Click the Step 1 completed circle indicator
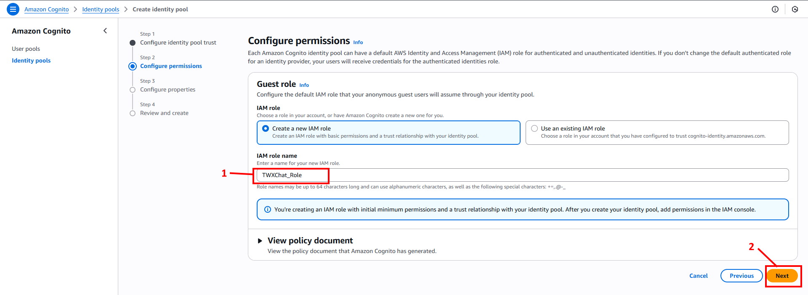The width and height of the screenshot is (808, 295). pos(133,43)
